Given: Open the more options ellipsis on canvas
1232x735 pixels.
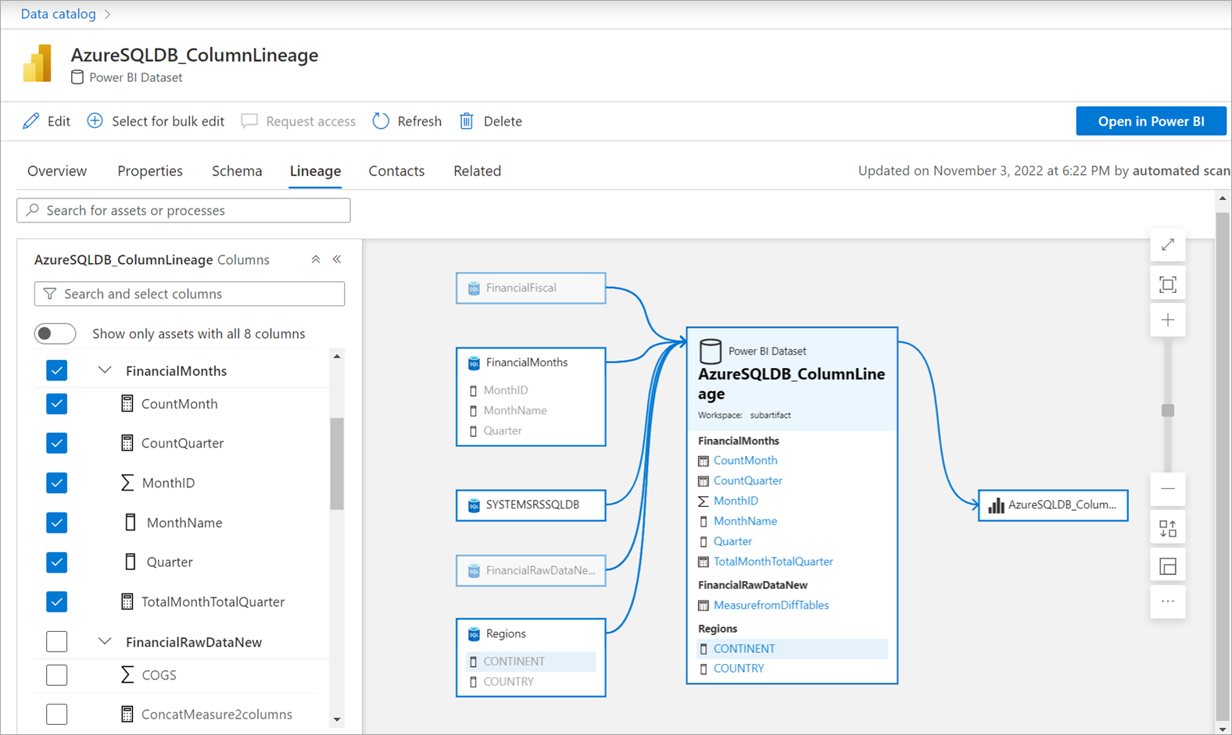Looking at the screenshot, I should [1167, 601].
